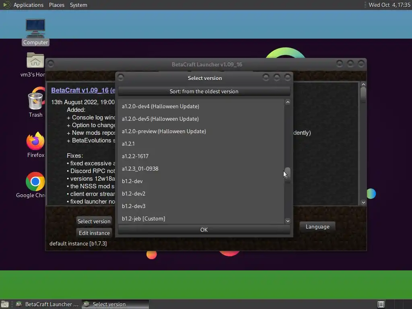Click the clock showing Wed Oct 4

click(389, 5)
